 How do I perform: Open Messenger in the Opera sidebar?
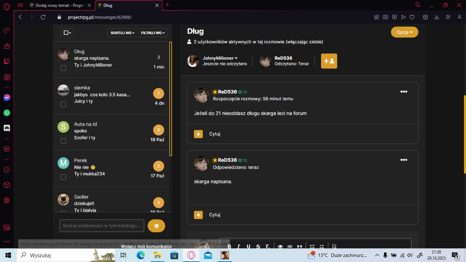click(x=7, y=98)
